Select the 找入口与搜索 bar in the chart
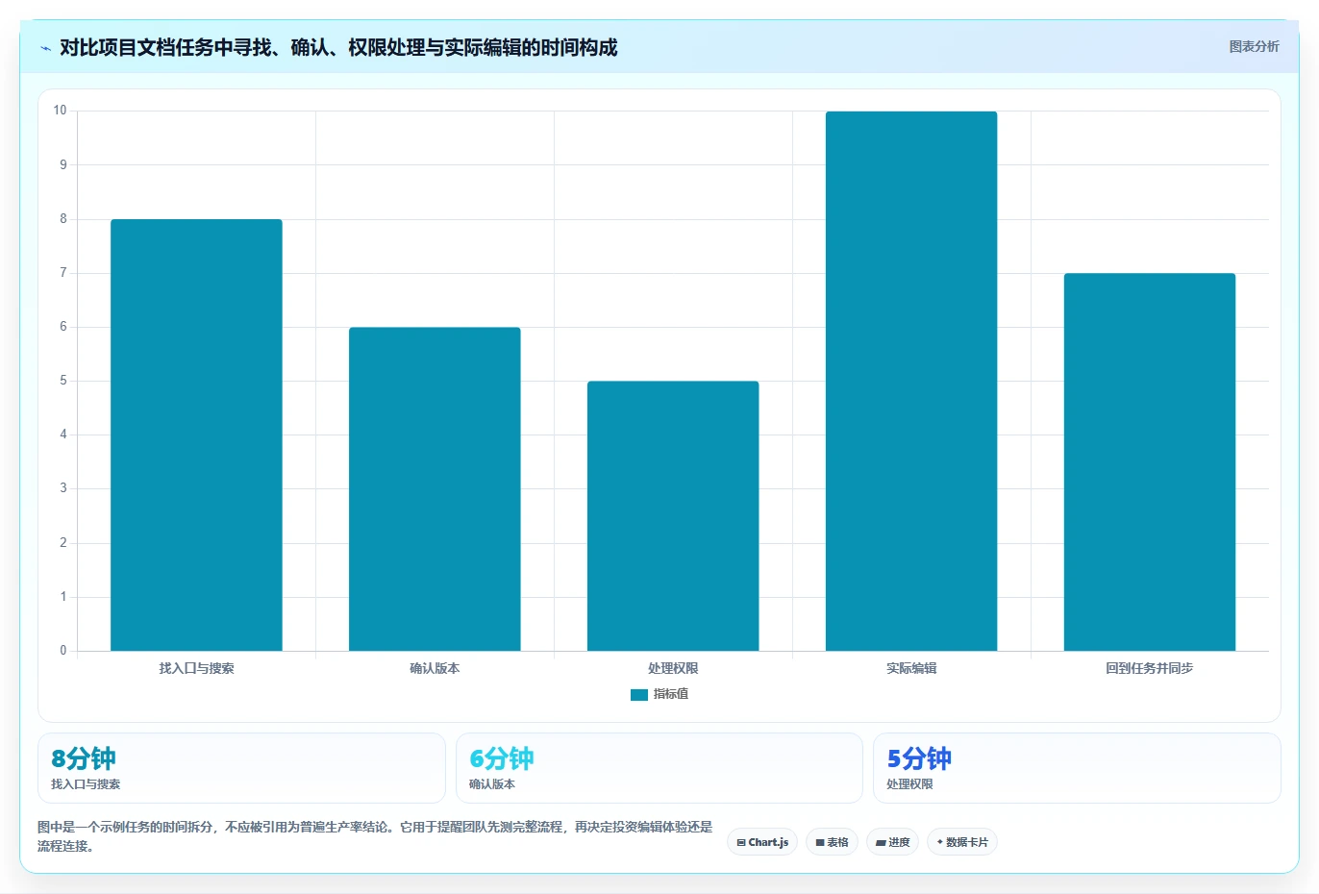Viewport: 1319px width, 894px height. pos(196,435)
